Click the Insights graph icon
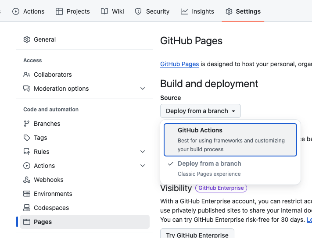 click(184, 11)
